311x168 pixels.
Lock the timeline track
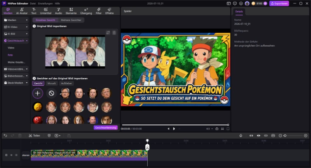6,155
